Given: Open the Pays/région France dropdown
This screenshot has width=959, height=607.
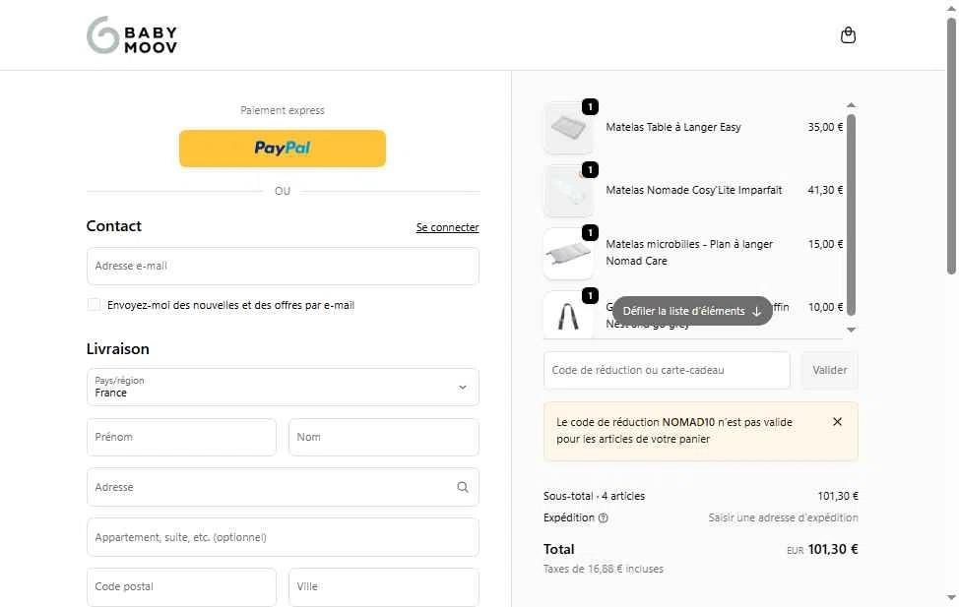Looking at the screenshot, I should [x=283, y=387].
